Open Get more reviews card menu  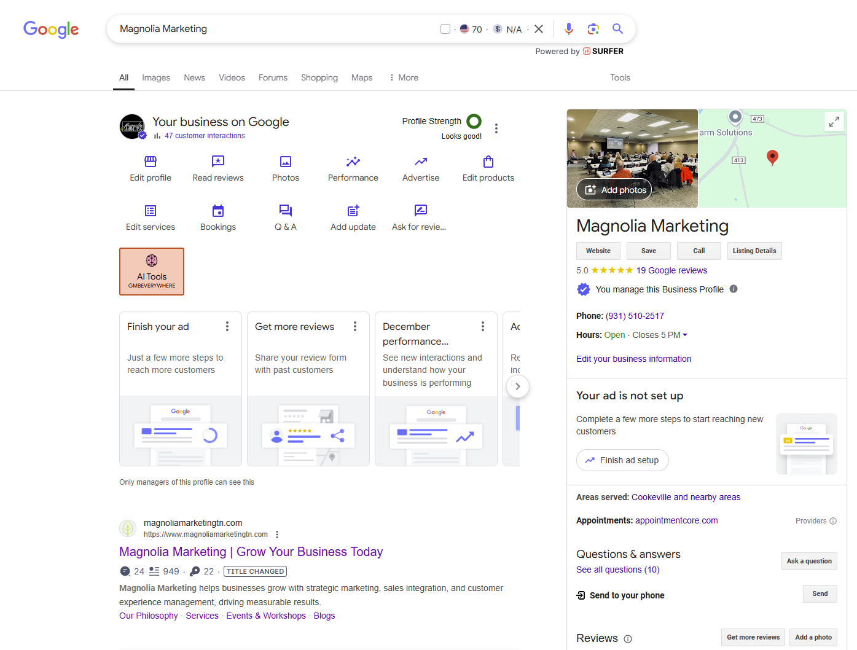[355, 326]
